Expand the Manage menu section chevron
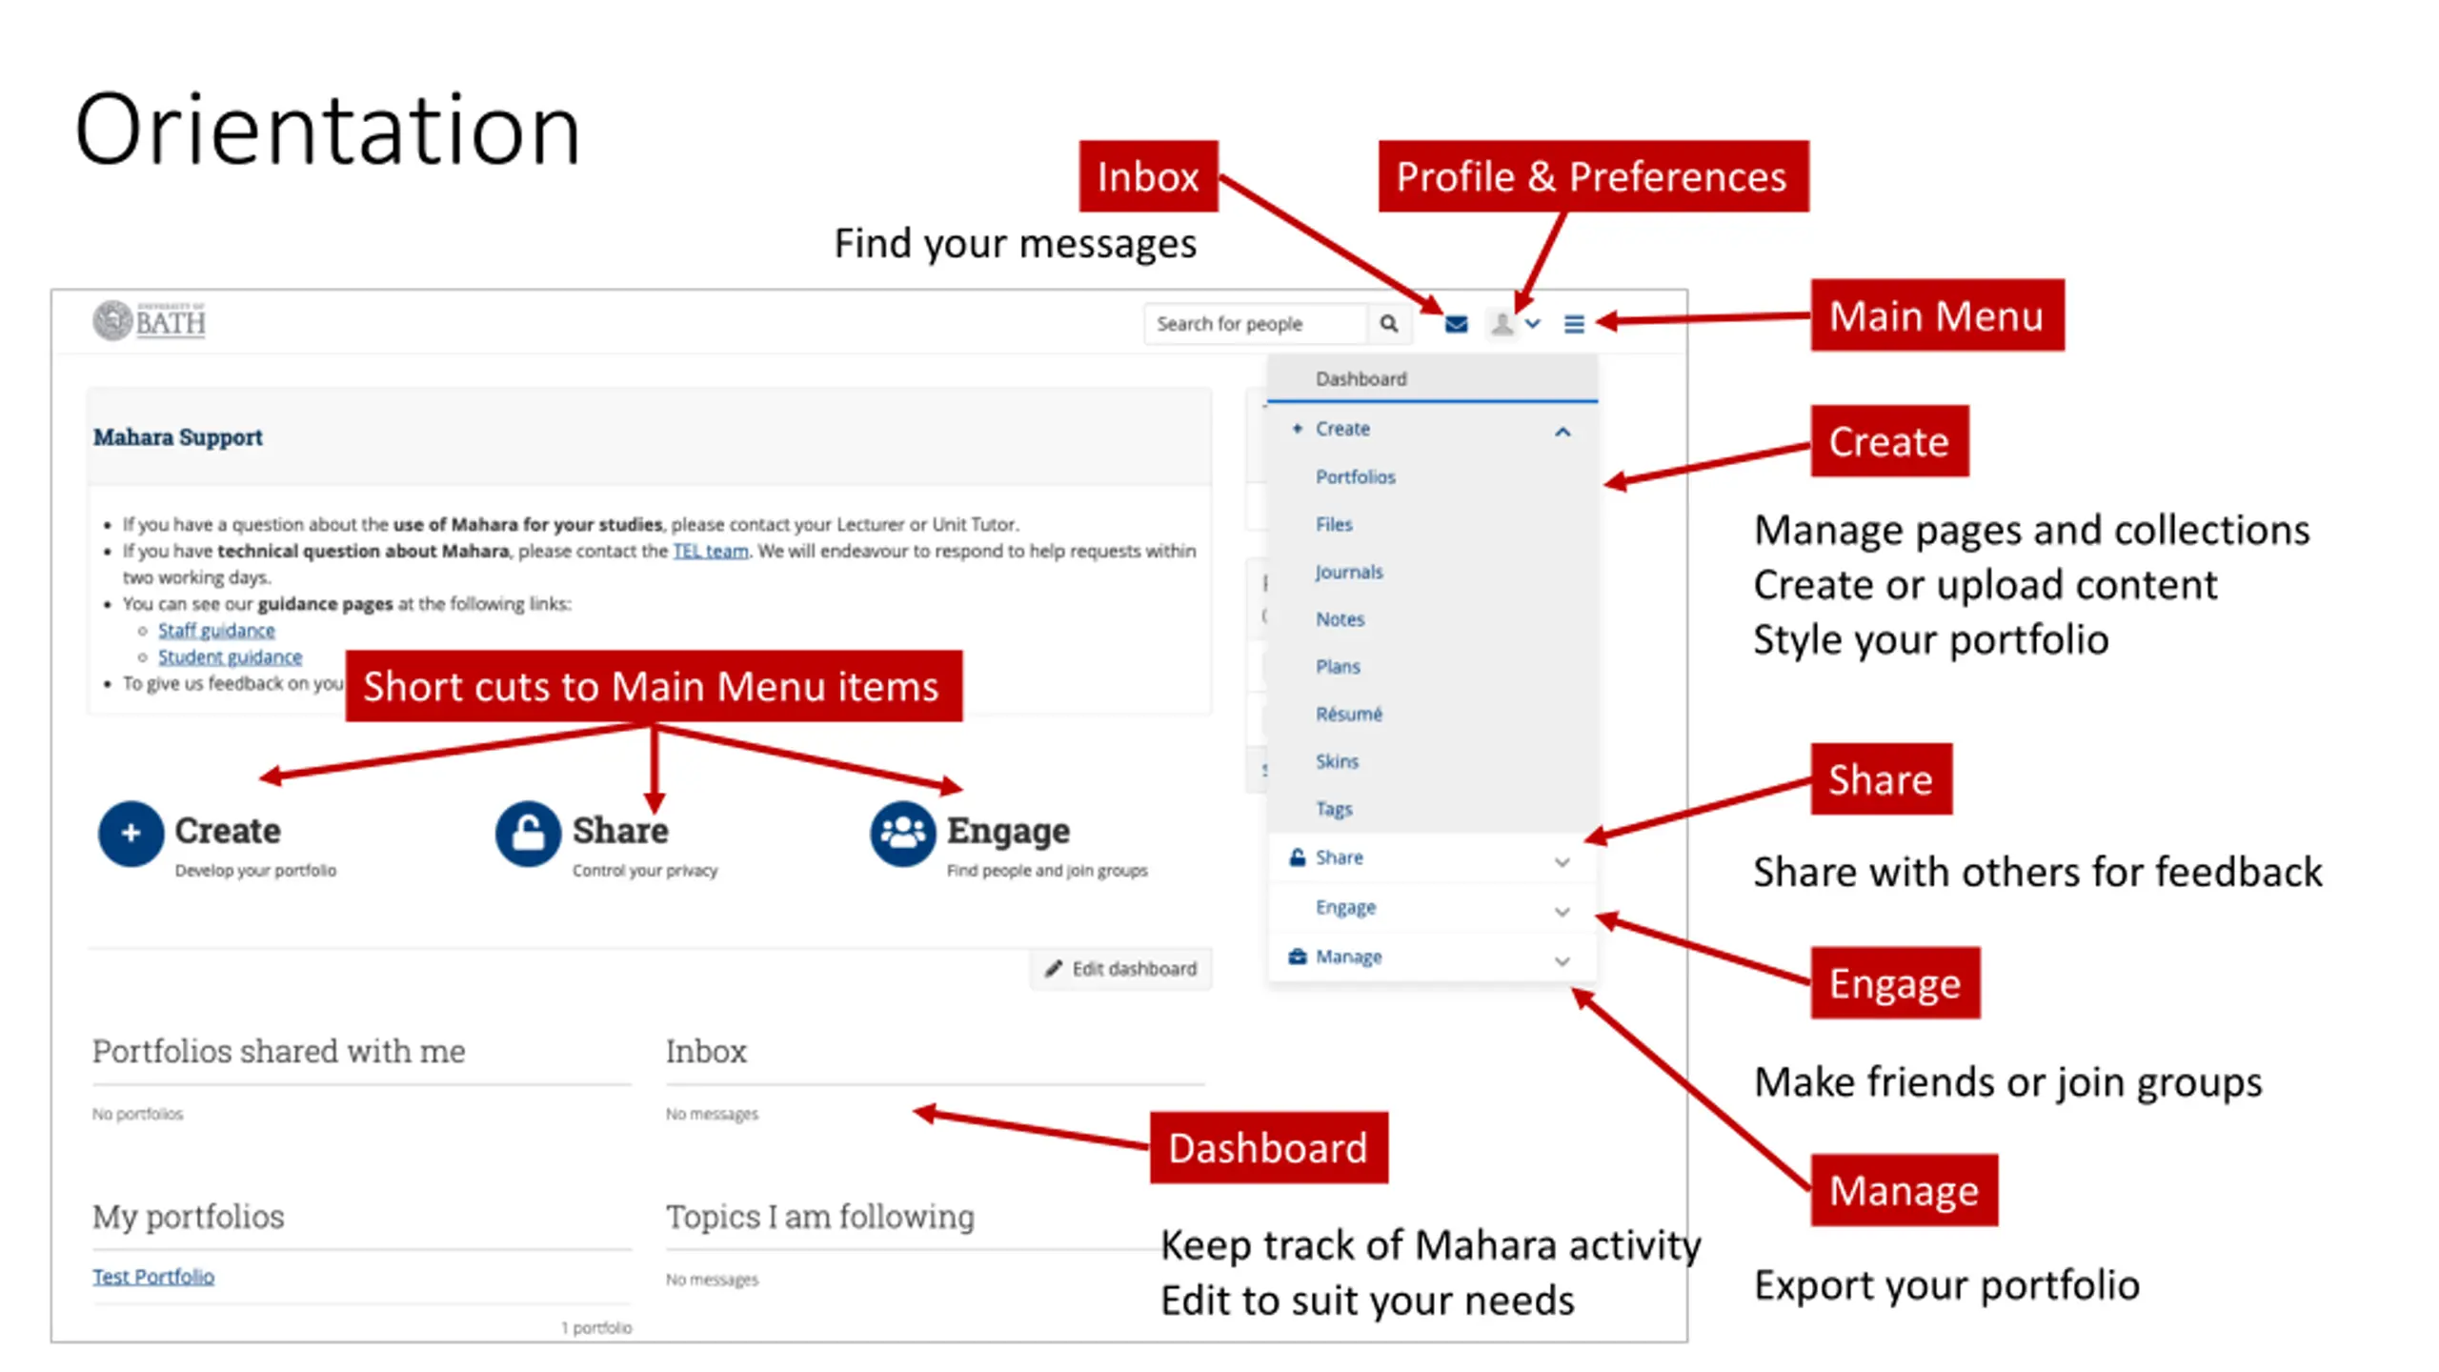 pyautogui.click(x=1562, y=960)
